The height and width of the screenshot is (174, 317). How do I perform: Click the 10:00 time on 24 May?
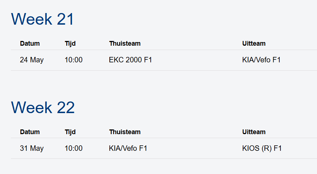click(74, 60)
